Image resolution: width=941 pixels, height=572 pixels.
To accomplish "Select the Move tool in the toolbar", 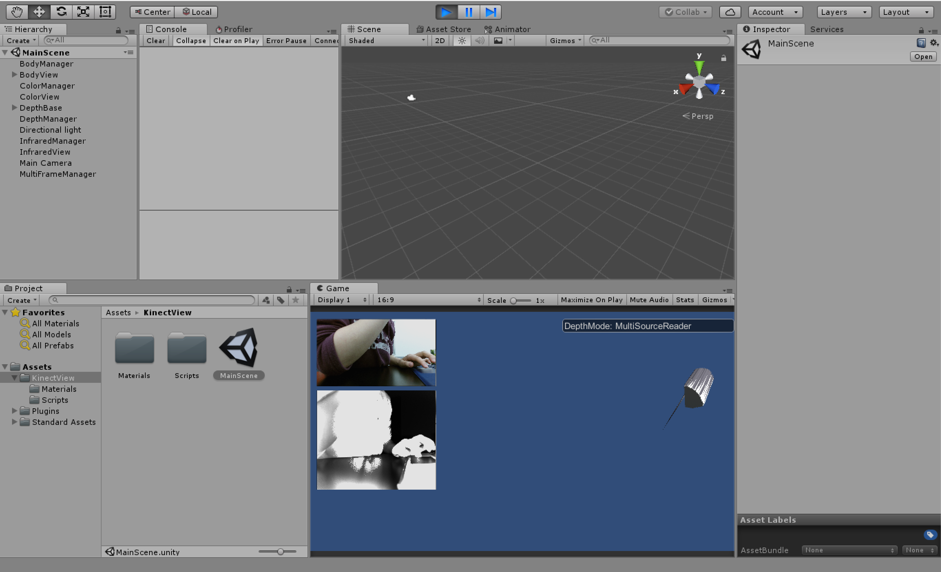I will (39, 12).
